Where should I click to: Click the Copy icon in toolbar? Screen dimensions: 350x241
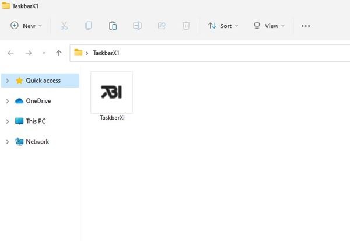click(89, 26)
